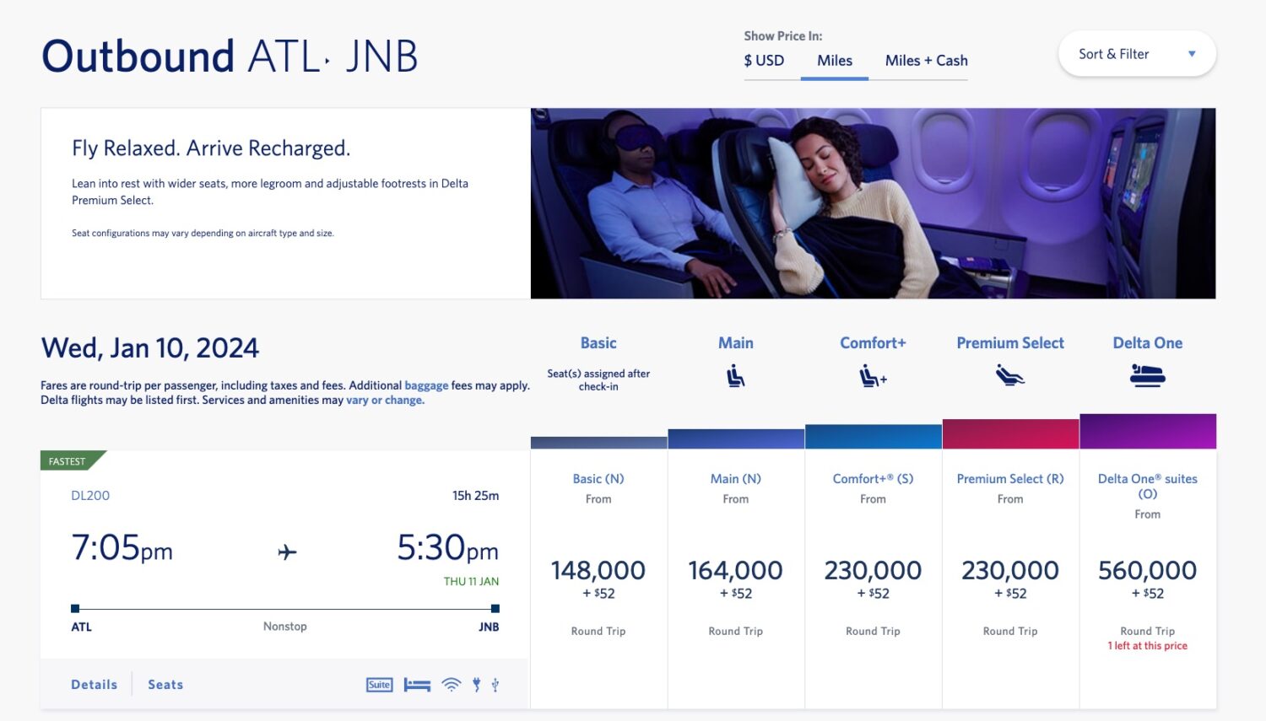
Task: Click the FASTEST badge on the flight card
Action: pos(68,460)
